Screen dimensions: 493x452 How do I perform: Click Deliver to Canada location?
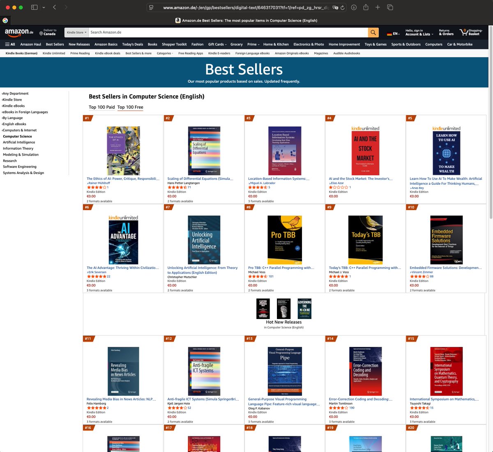click(x=48, y=32)
